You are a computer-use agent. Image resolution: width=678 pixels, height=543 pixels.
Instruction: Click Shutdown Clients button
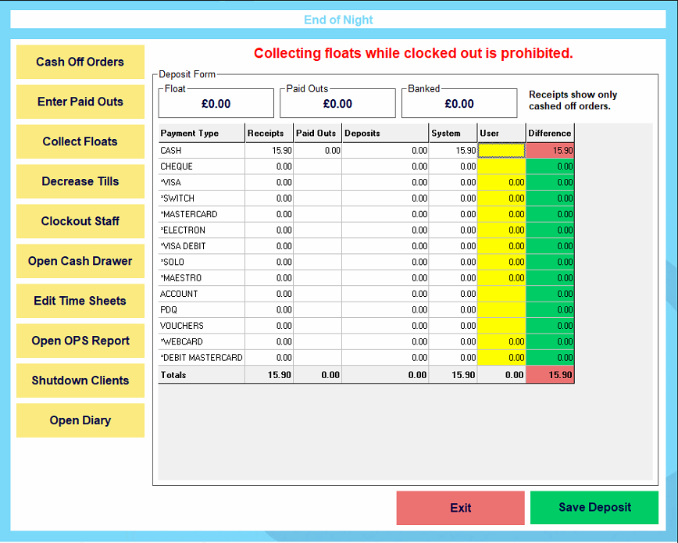pos(80,380)
